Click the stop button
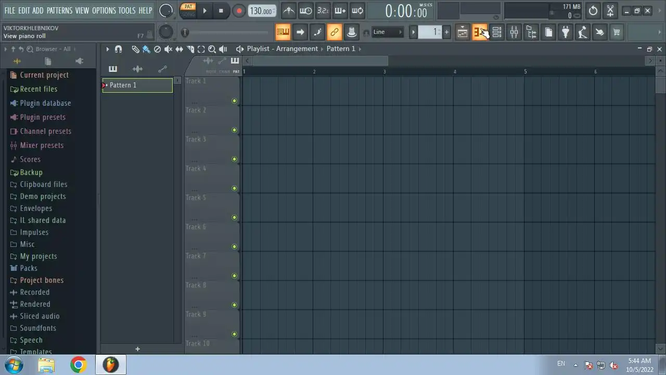 pos(221,10)
